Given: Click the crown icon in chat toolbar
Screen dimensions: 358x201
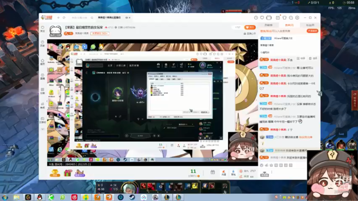Looking at the screenshot, I should point(271,165).
